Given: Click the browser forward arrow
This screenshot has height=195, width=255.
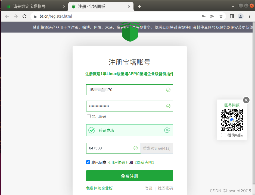Looking at the screenshot, I should pos(16,16).
